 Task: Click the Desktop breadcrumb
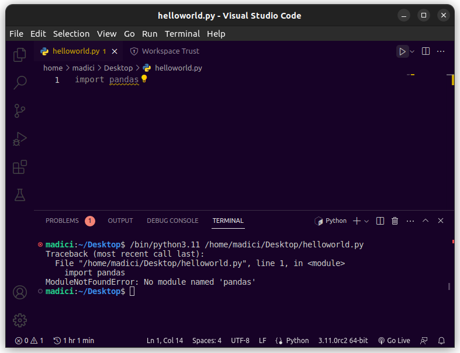118,68
